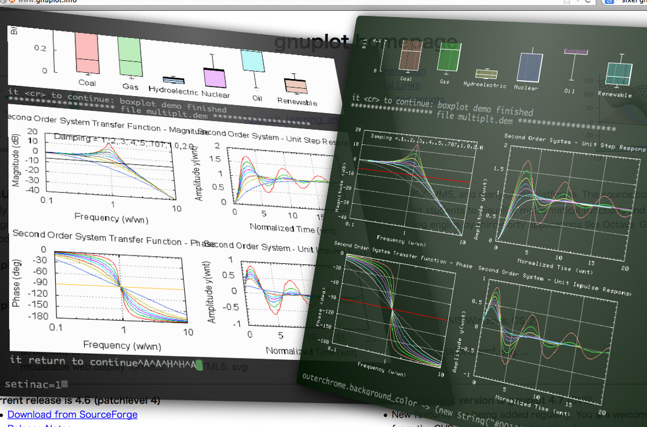Click the Damping label in the green Magnitude plot
The width and height of the screenshot is (647, 427).
[427, 142]
